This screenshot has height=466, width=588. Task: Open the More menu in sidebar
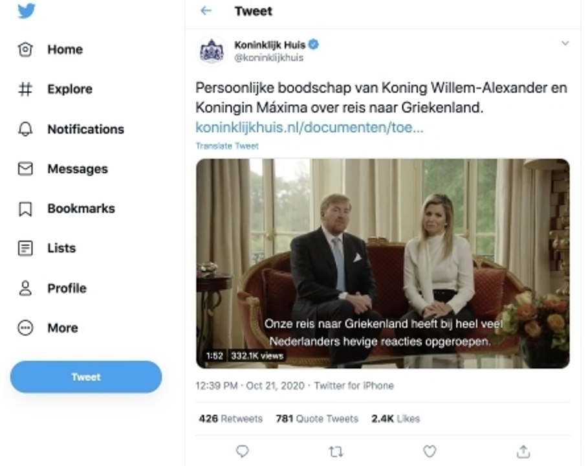point(62,328)
